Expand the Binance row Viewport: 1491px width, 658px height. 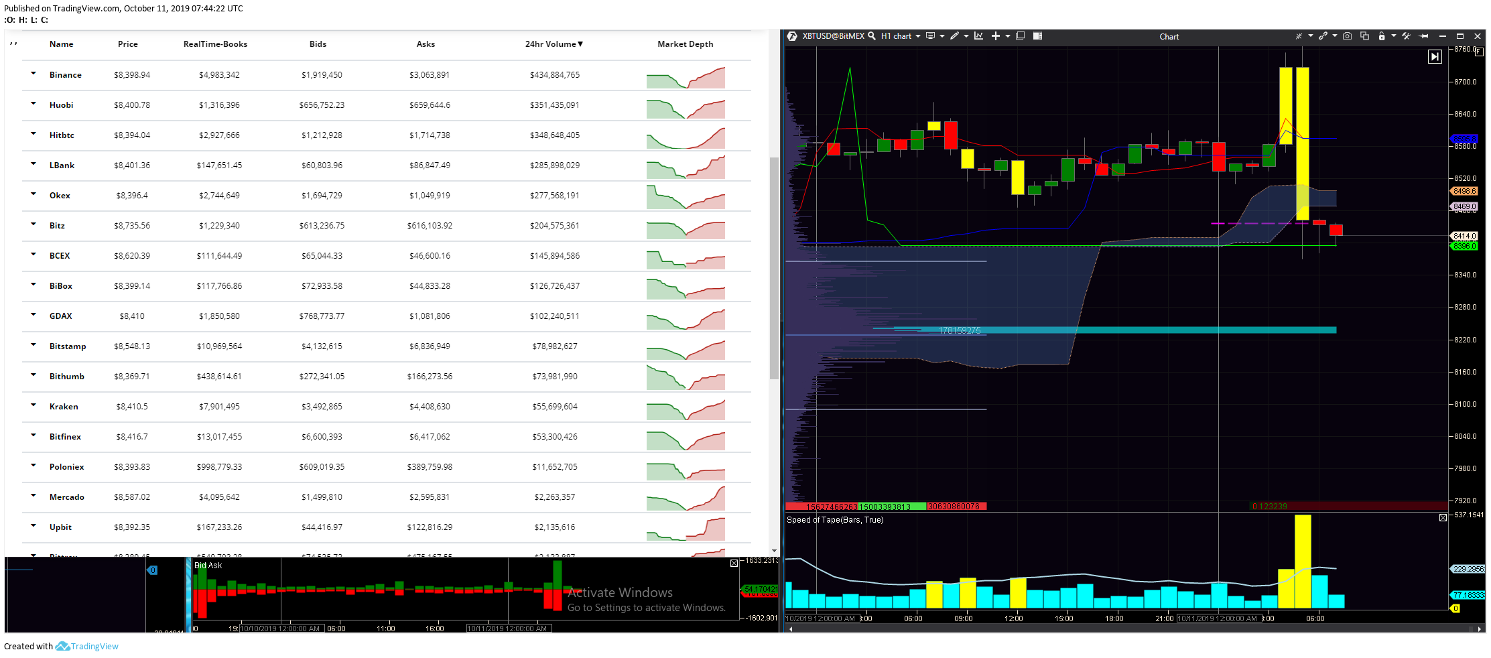click(x=33, y=74)
